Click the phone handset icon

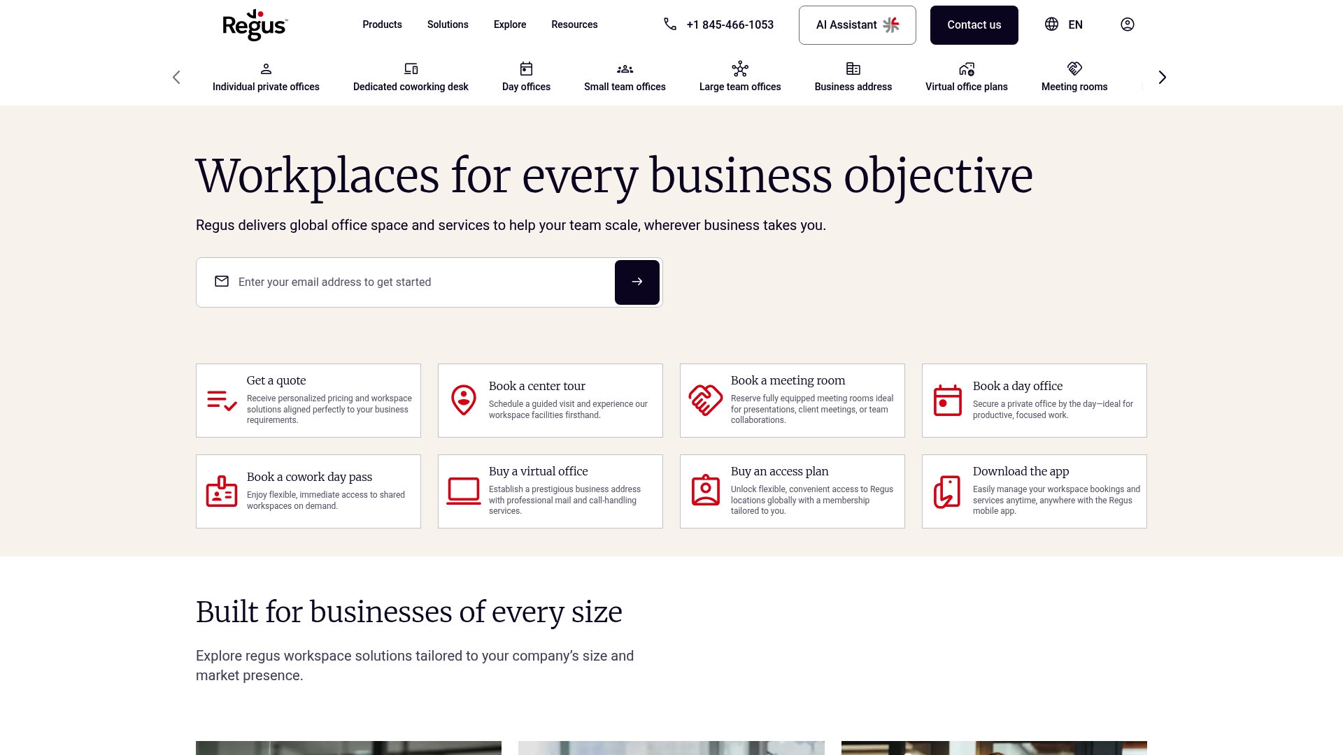[x=670, y=24]
